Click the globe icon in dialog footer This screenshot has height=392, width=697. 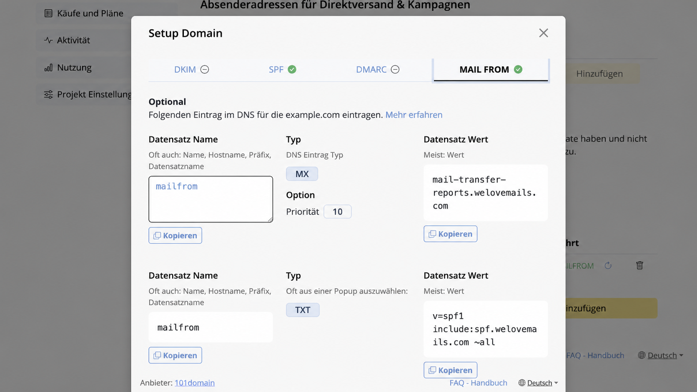point(522,383)
